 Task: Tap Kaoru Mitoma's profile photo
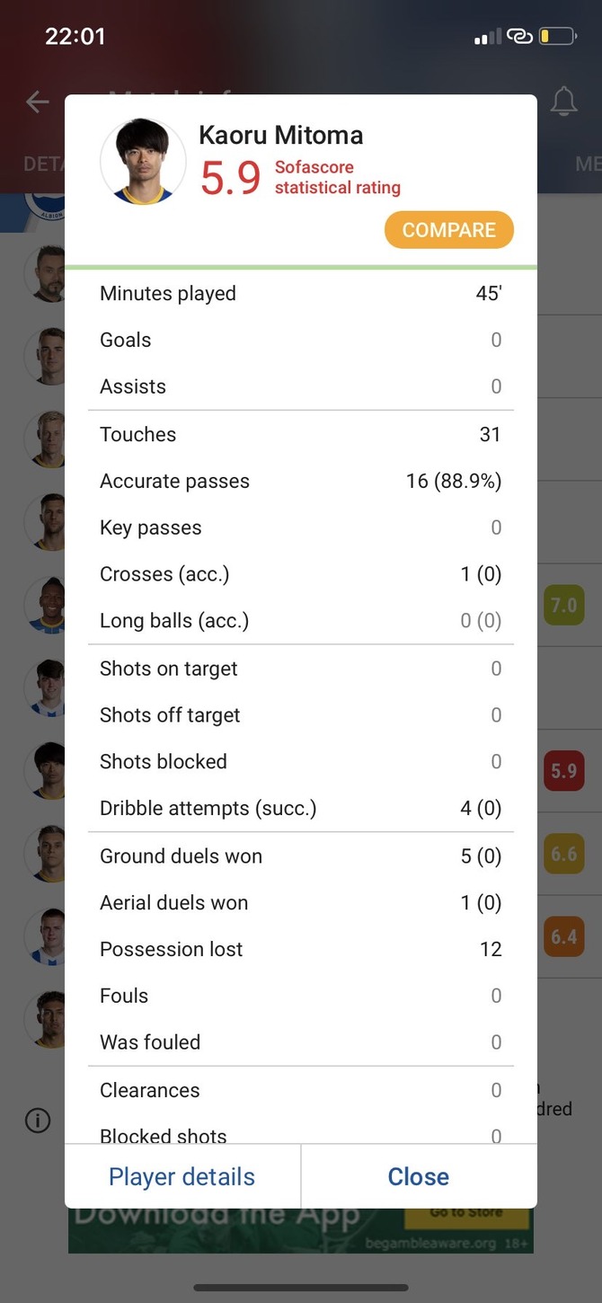tap(143, 163)
